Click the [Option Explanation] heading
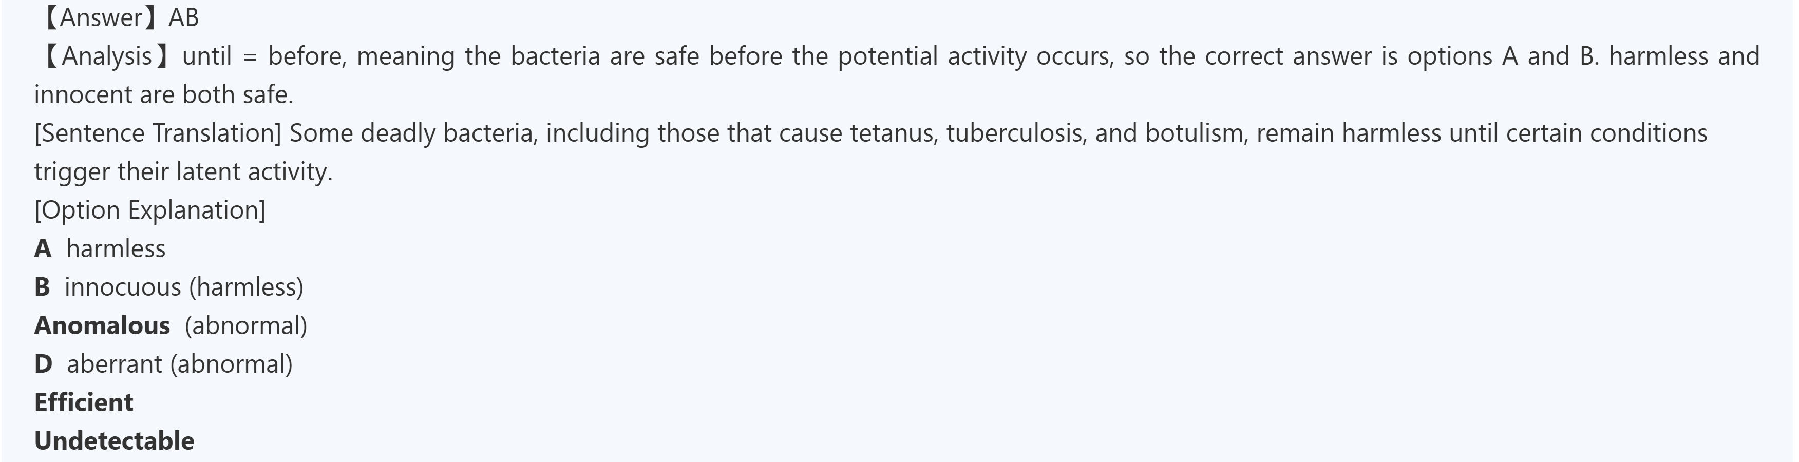 click(149, 210)
